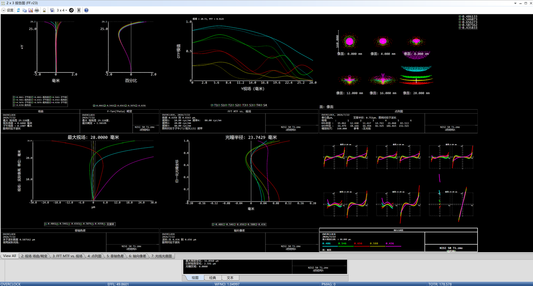Toggle the S4 curve in the MTF legend
The height and width of the screenshot is (286, 533).
pyautogui.click(x=263, y=105)
